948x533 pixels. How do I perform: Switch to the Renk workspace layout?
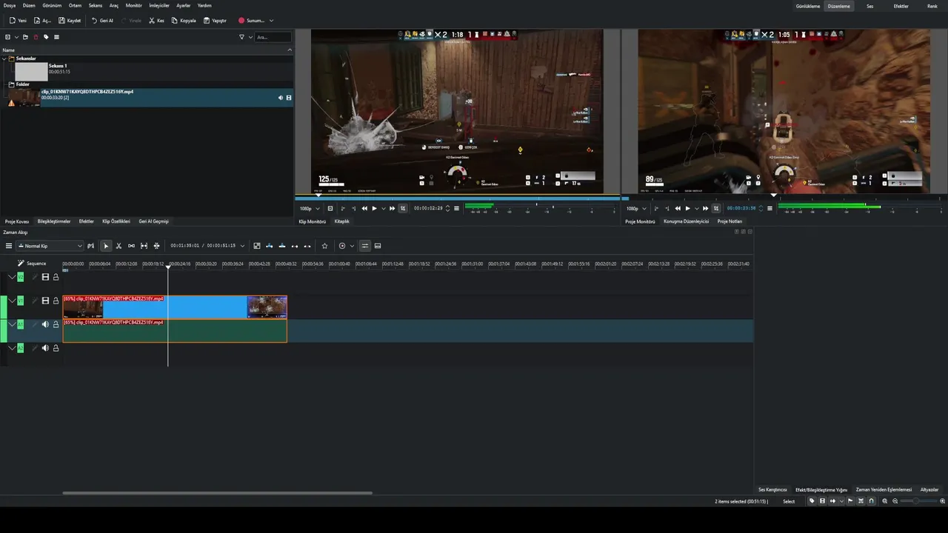932,6
